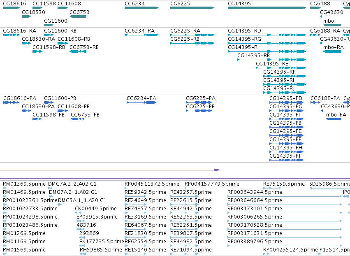Click the CG6188 gene label
The height and width of the screenshot is (256, 350).
tap(320, 4)
